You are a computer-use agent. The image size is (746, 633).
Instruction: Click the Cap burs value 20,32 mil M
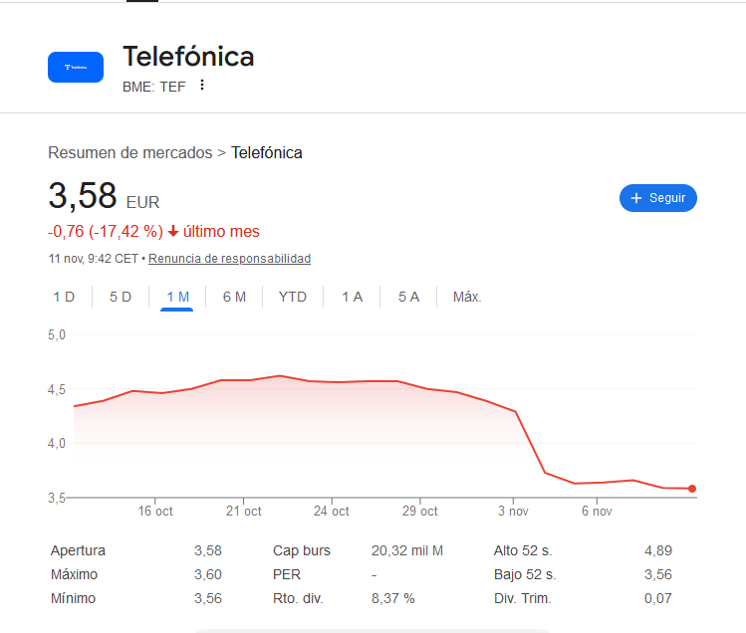406,550
